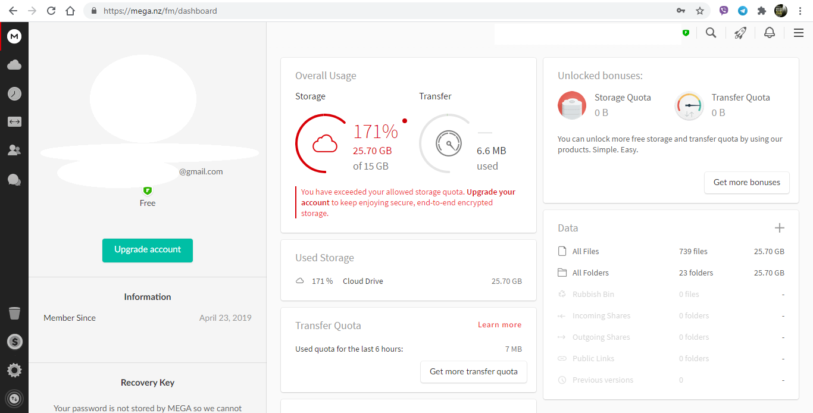The image size is (813, 413).
Task: Open the Shared items sidebar icon
Action: click(x=14, y=121)
